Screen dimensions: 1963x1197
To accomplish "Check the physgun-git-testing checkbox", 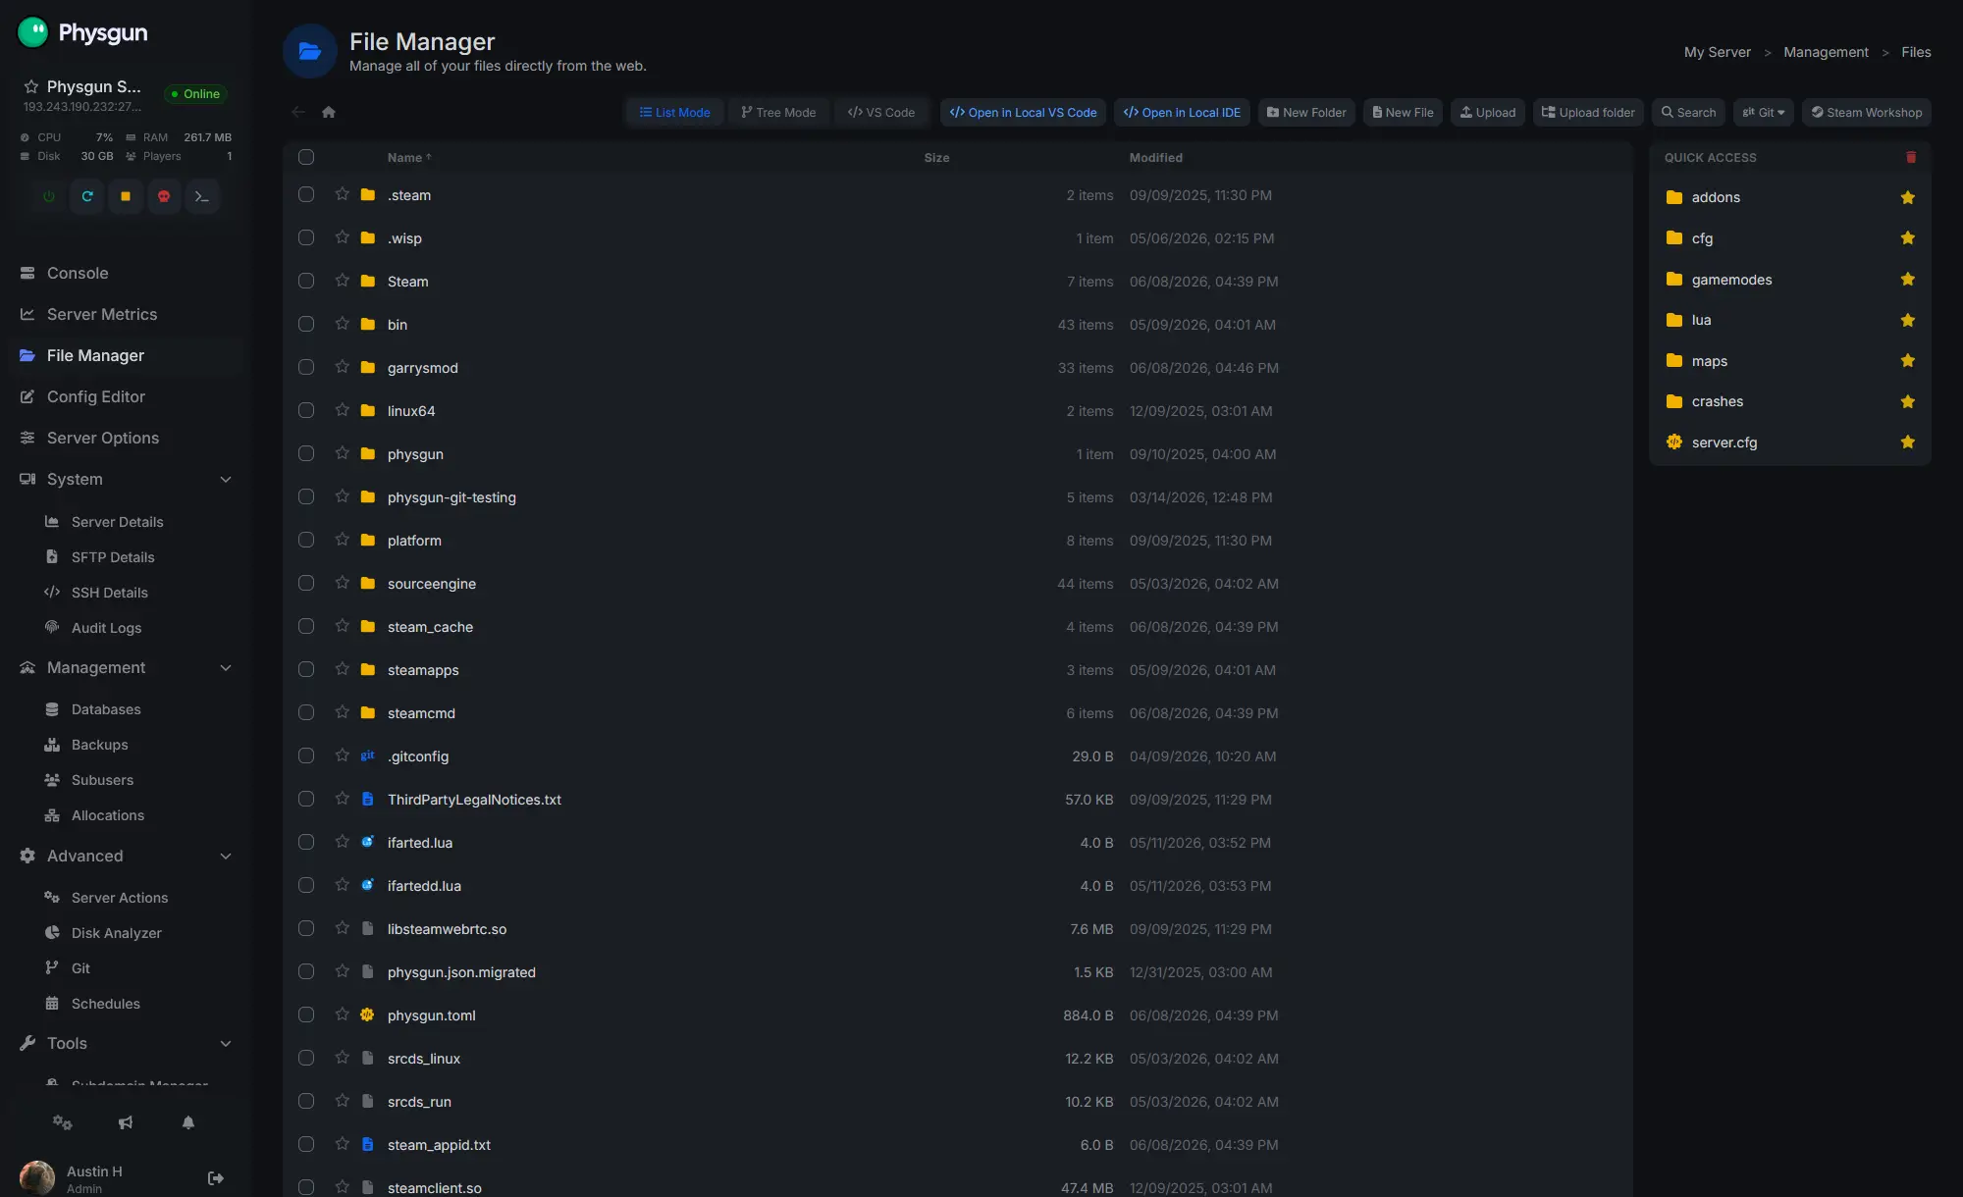I will [x=306, y=496].
